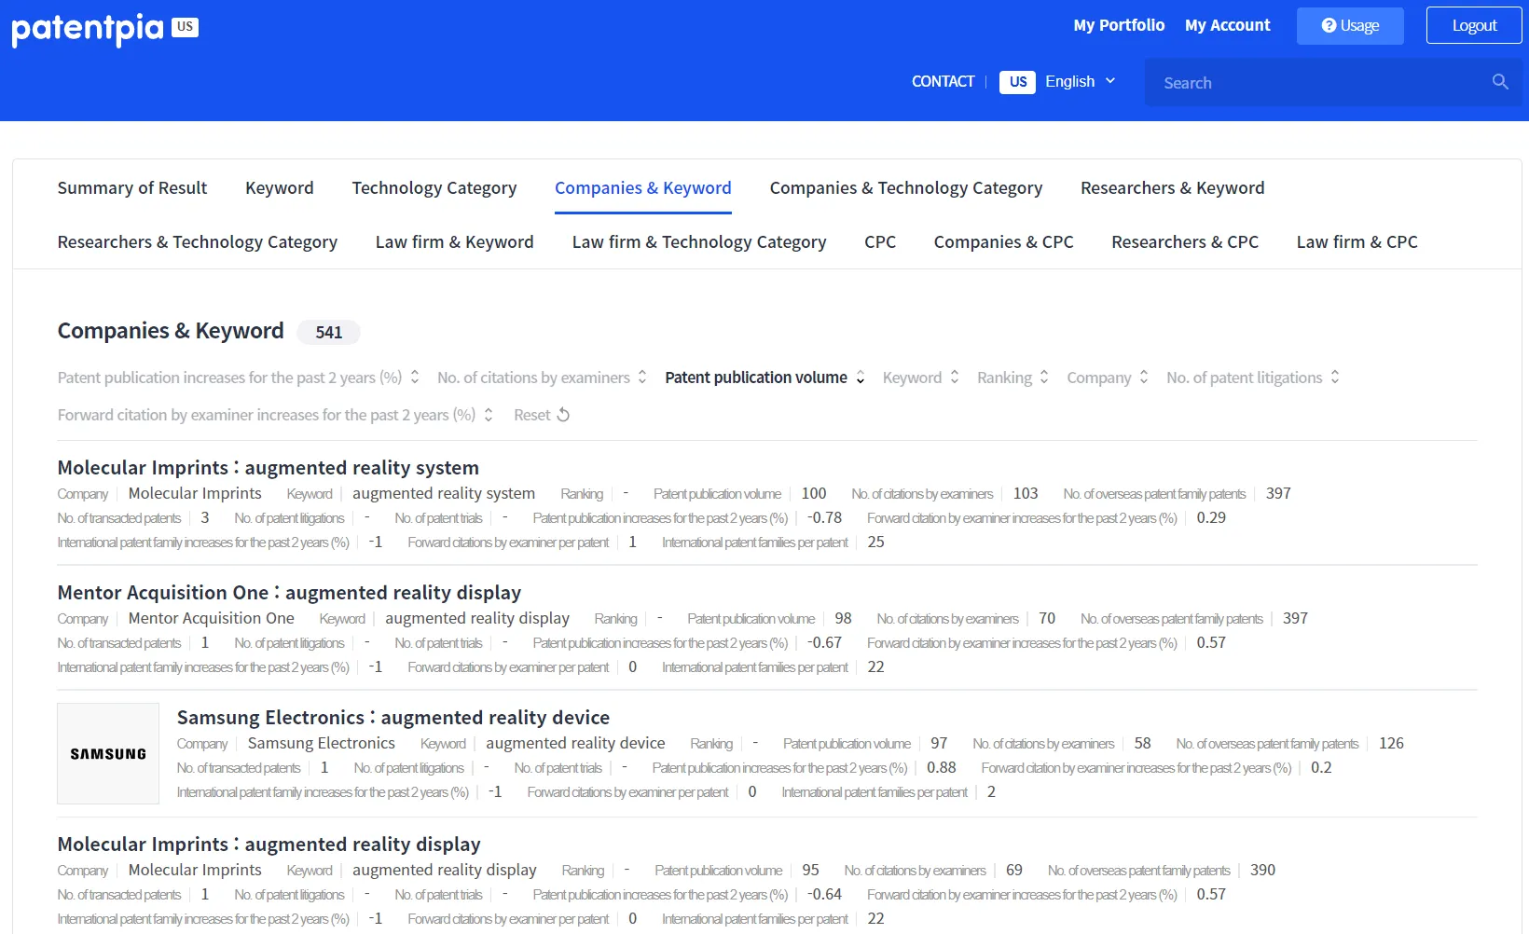Screen dimensions: 1529x934
Task: Switch to Researchers & Keyword tab
Action: pos(1173,188)
